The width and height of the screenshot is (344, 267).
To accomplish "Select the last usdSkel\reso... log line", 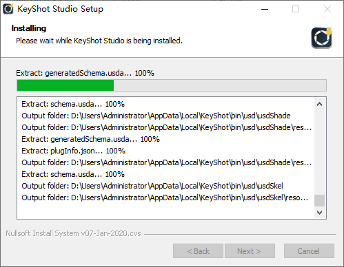I will click(165, 197).
